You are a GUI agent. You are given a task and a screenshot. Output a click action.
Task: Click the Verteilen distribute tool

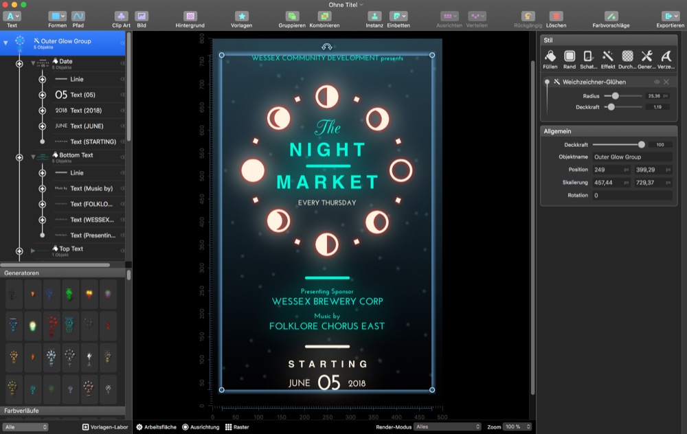click(477, 19)
